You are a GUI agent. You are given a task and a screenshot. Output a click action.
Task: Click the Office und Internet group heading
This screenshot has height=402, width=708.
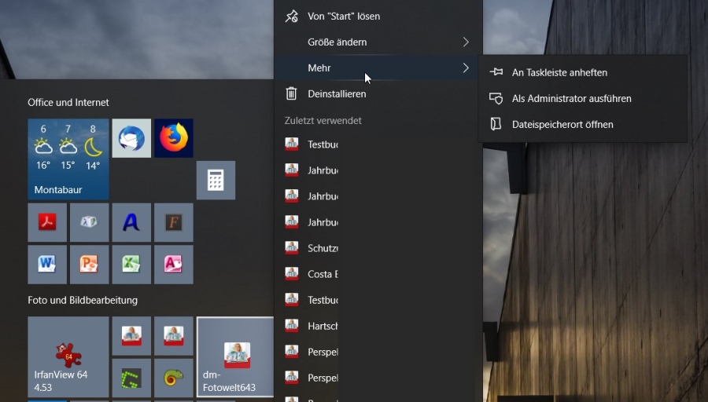pos(68,102)
